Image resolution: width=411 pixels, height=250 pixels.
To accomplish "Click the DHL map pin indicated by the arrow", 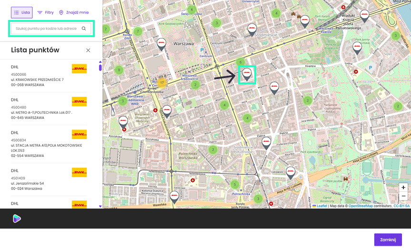I will [247, 73].
